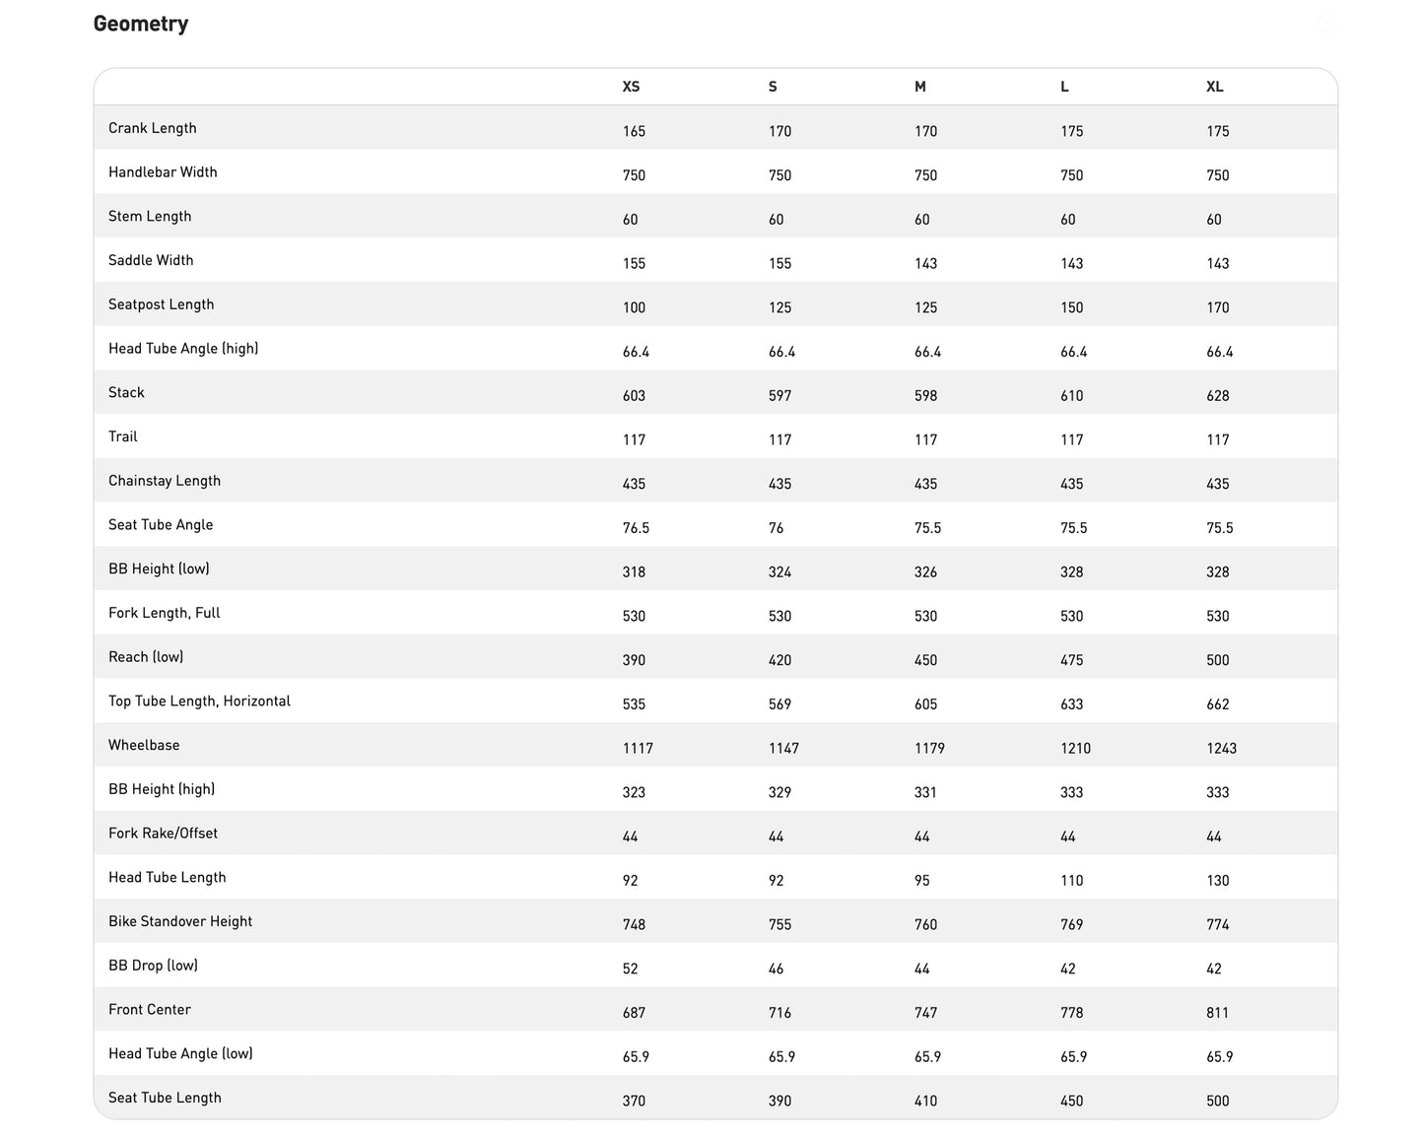1424x1139 pixels.
Task: Click the M Front Center value 747
Action: click(x=925, y=1013)
